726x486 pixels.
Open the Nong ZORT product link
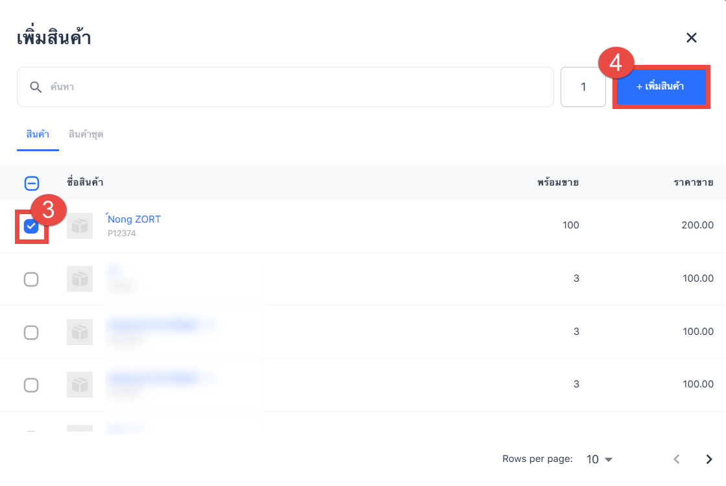tap(134, 219)
